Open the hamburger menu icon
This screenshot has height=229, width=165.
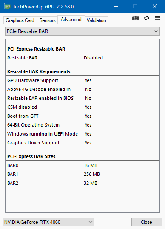(x=157, y=18)
